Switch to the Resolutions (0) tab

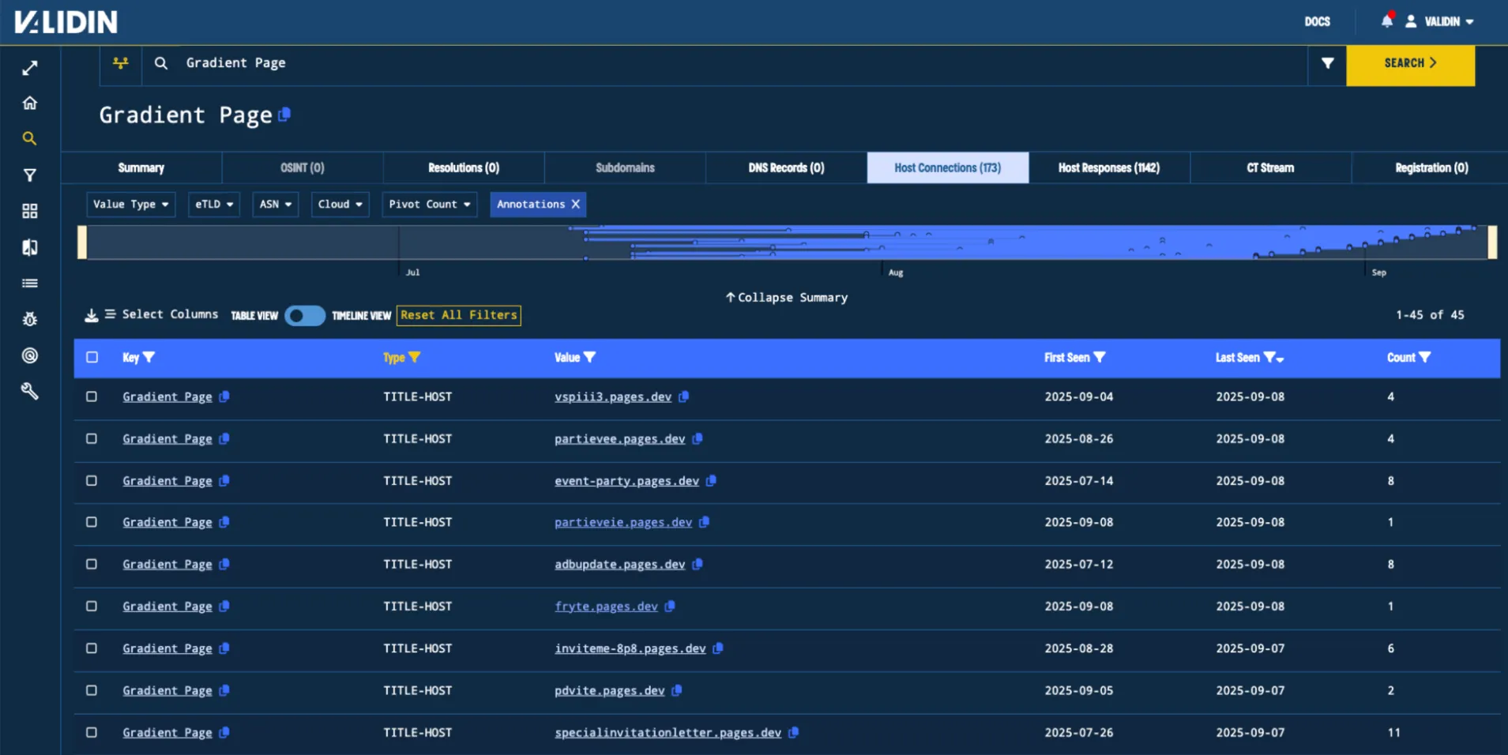point(464,167)
